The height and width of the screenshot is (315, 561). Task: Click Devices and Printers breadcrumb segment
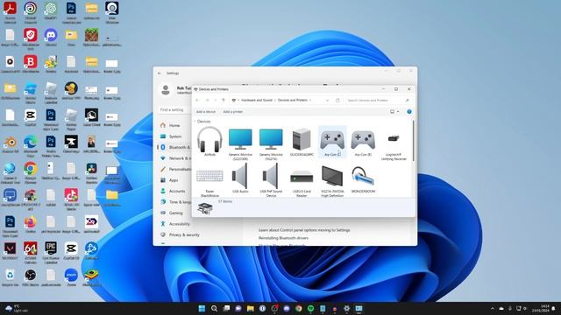tap(293, 101)
